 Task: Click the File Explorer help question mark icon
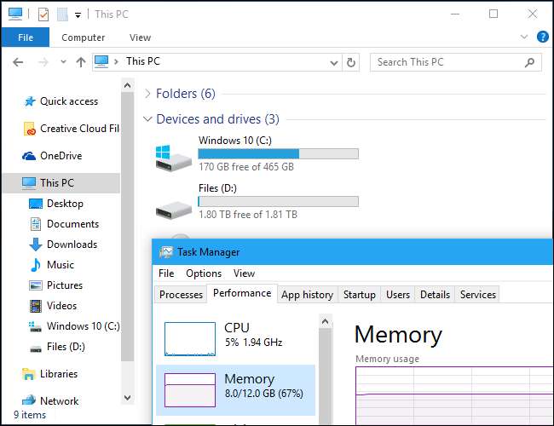point(542,37)
